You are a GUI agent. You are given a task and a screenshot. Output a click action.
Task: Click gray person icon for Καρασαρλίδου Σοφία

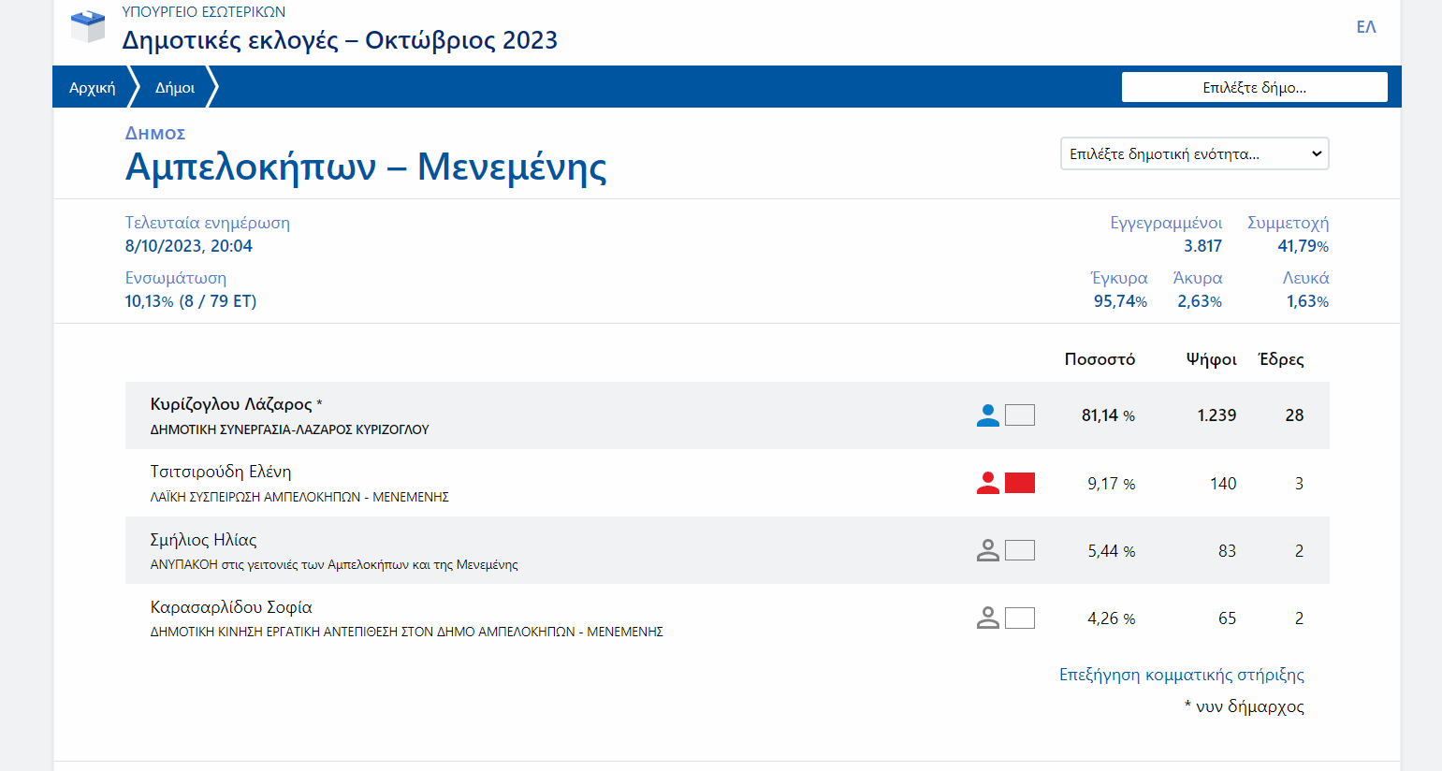987,618
